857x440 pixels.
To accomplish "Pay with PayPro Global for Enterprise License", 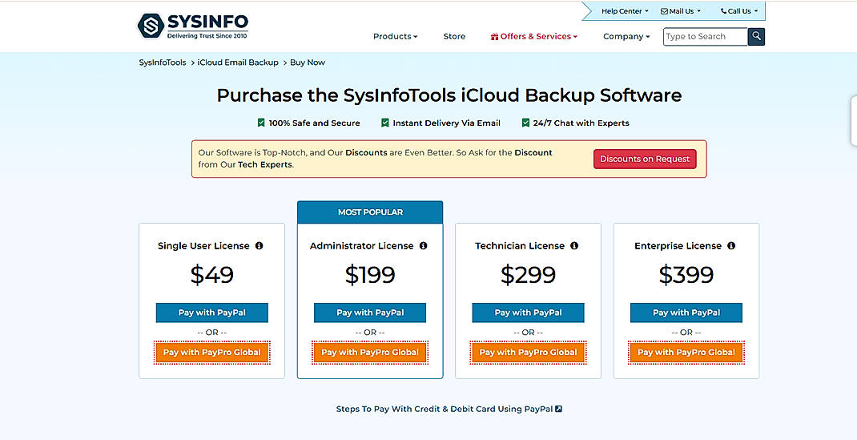I will [686, 353].
